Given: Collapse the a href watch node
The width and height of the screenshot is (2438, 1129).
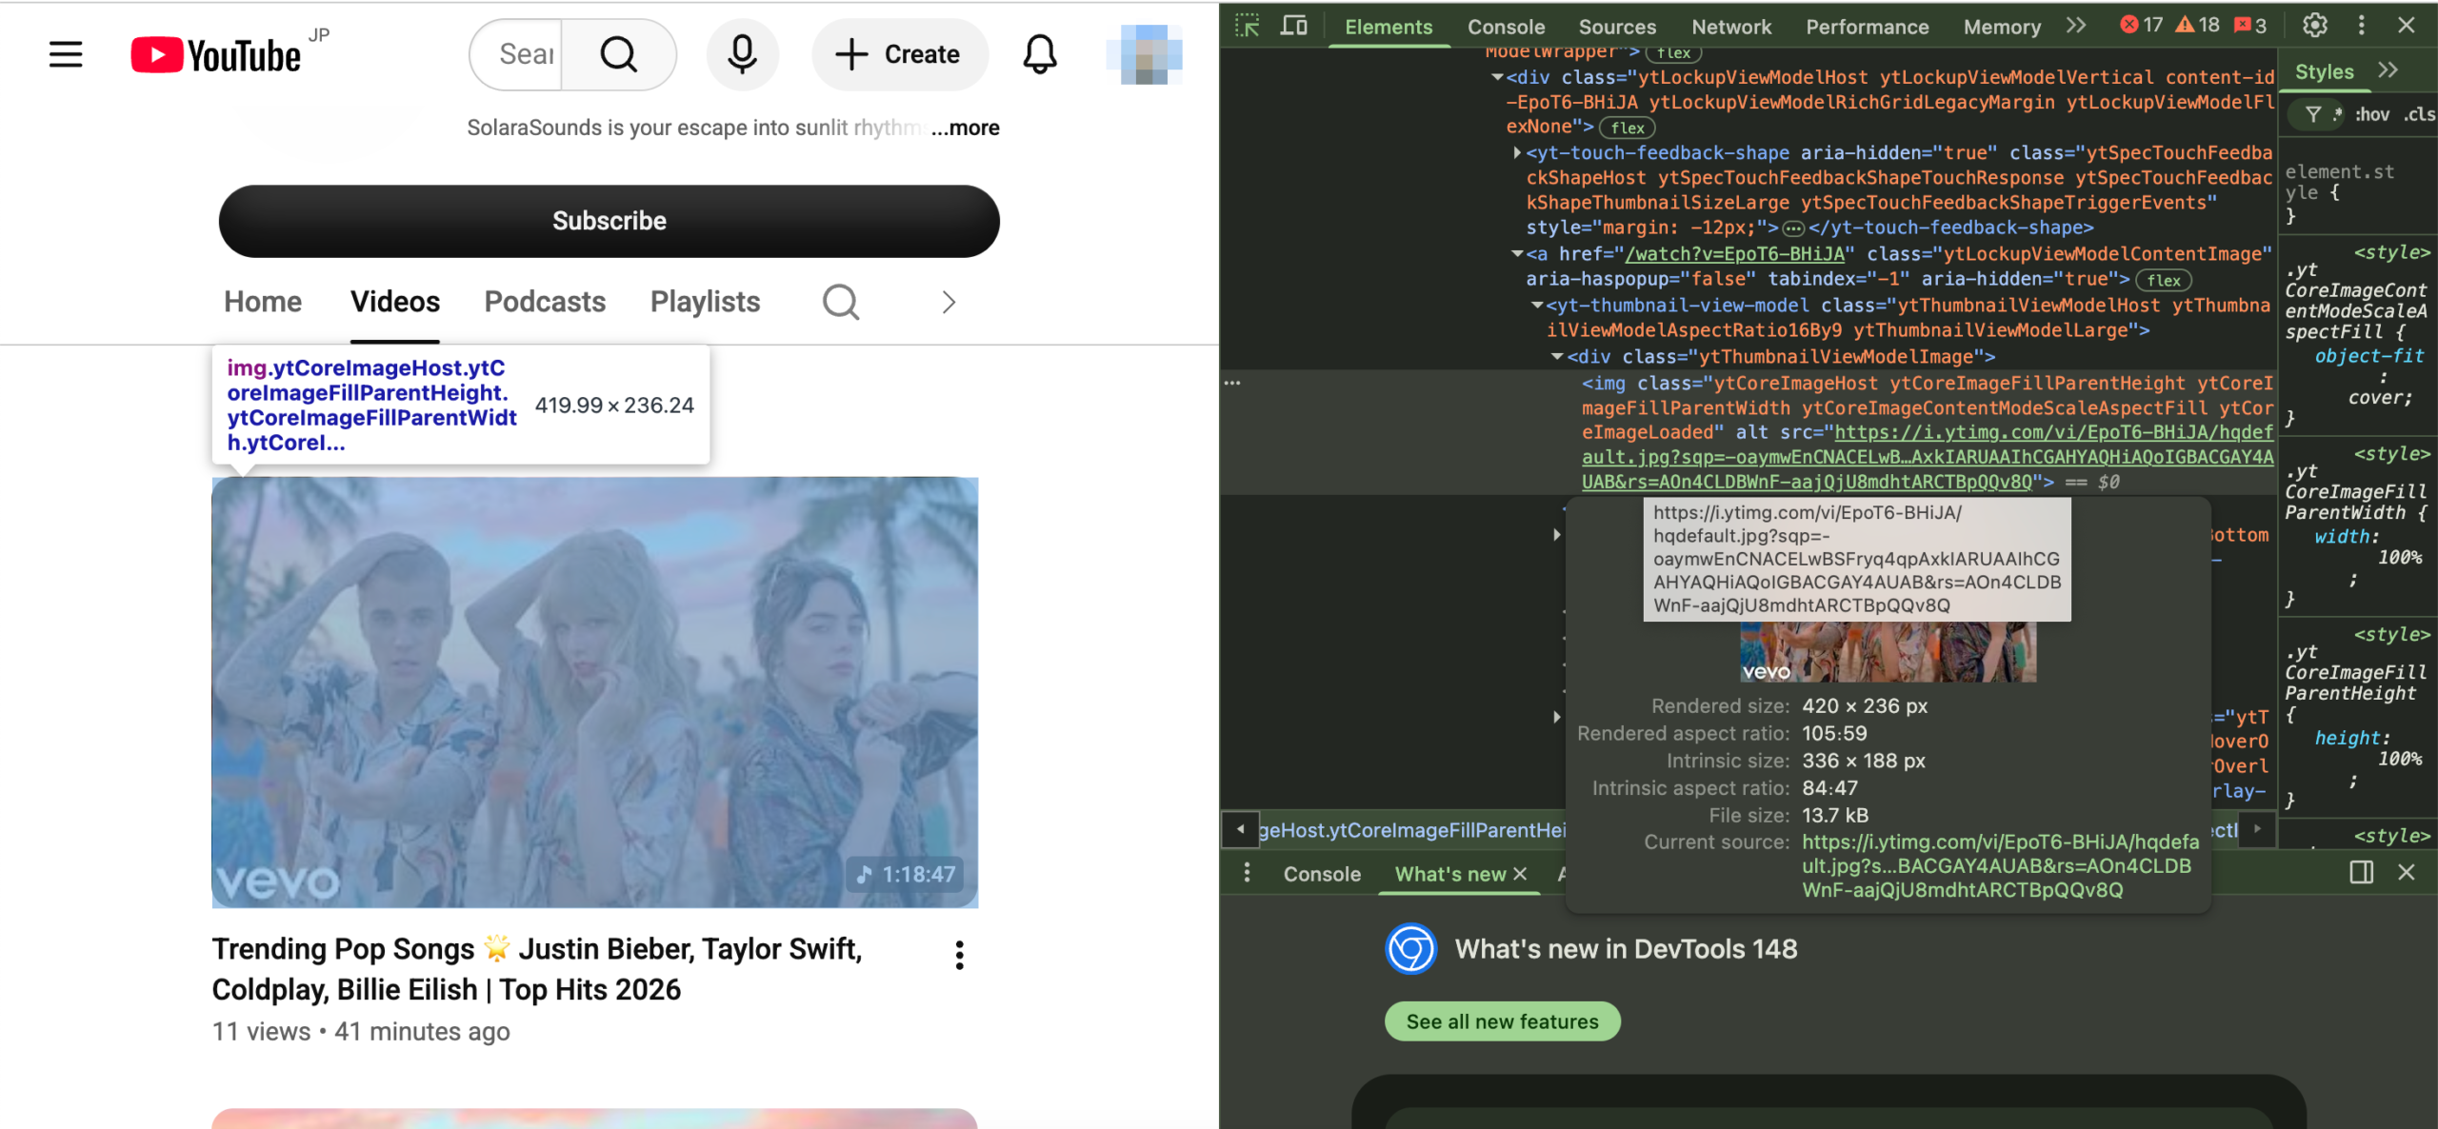Looking at the screenshot, I should [1517, 254].
